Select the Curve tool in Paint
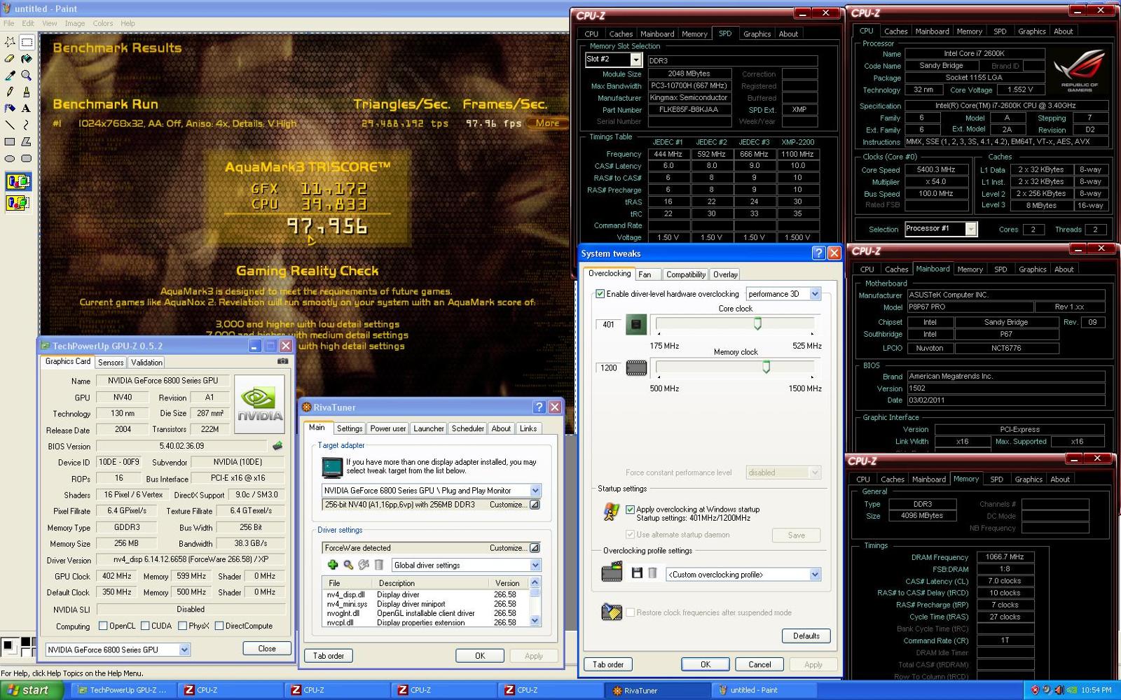The height and width of the screenshot is (700, 1121). [x=27, y=125]
